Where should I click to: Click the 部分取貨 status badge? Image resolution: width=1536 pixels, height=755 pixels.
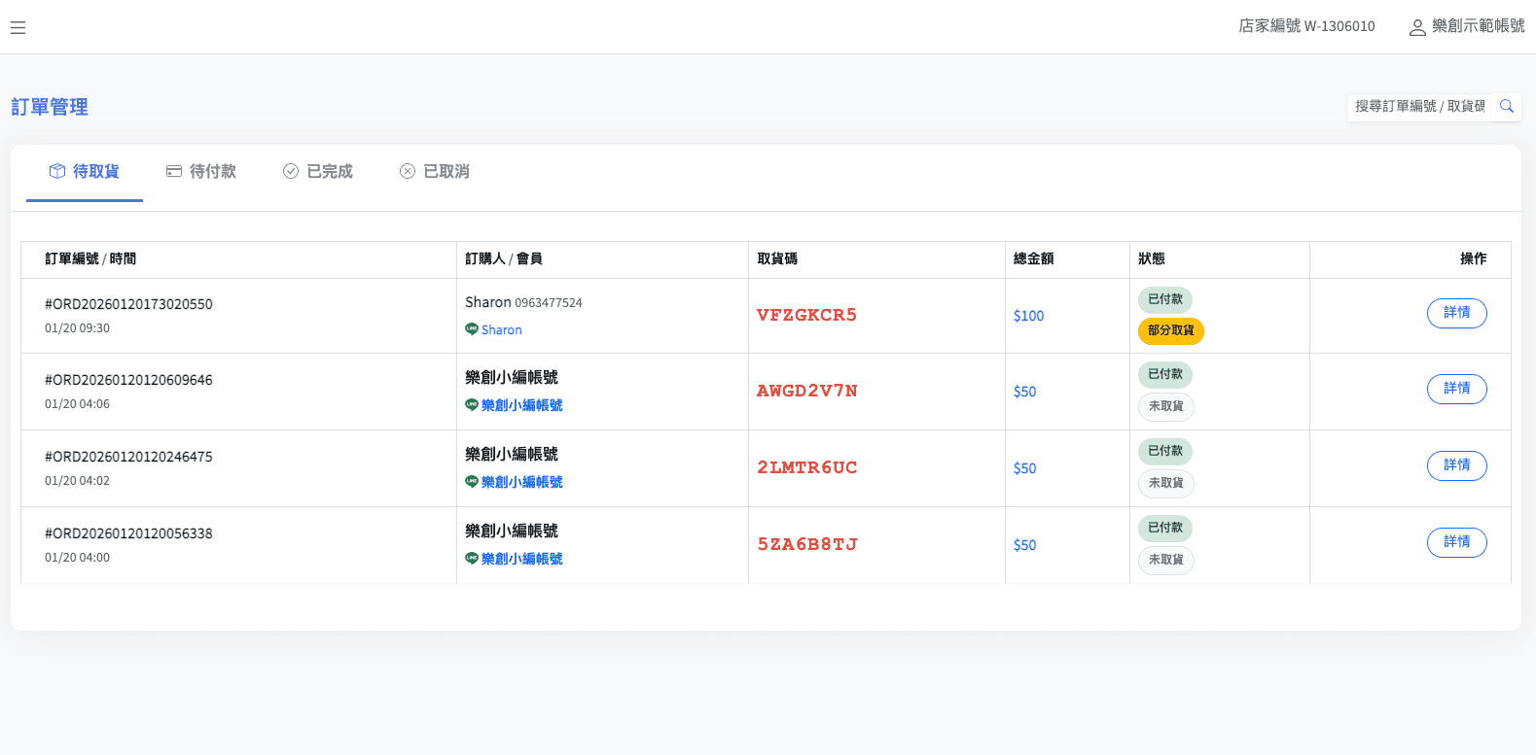click(x=1170, y=331)
